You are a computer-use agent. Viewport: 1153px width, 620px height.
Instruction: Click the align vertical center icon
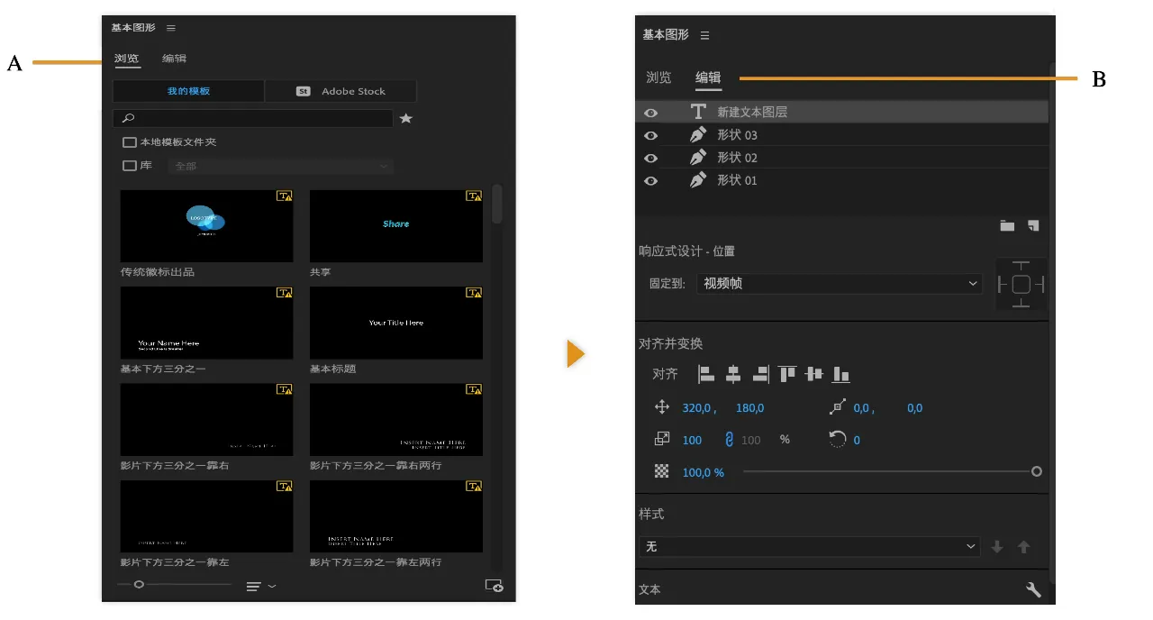tap(814, 374)
